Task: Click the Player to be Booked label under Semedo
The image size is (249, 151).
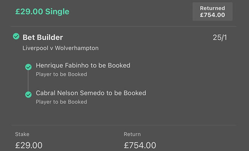Action: coord(61,102)
